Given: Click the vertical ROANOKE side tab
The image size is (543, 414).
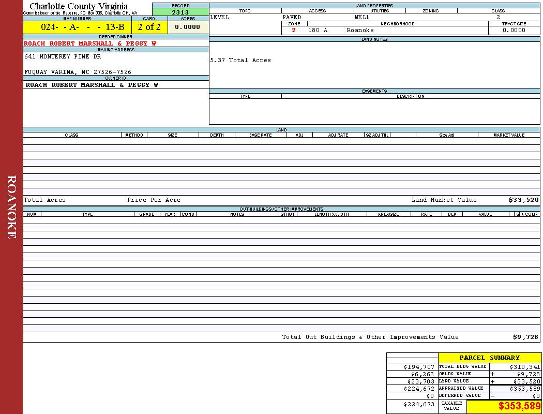Looking at the screenshot, I should tap(11, 207).
